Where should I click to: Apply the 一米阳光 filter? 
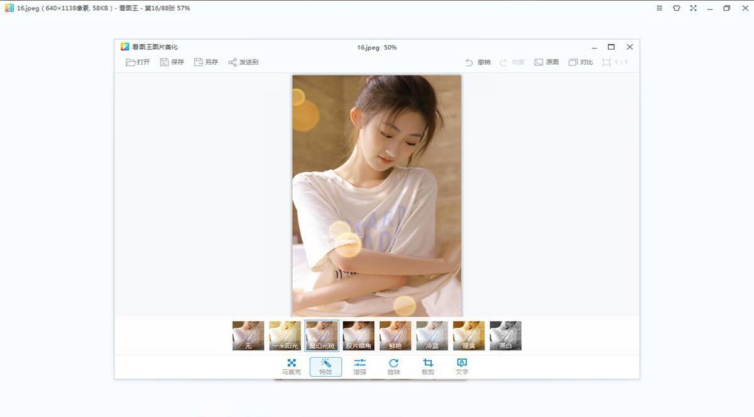[x=285, y=335]
